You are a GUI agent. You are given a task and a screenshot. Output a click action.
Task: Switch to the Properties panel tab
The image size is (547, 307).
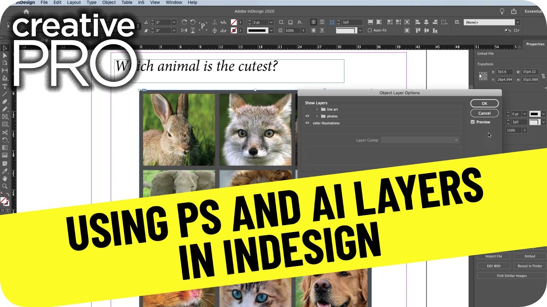(535, 44)
